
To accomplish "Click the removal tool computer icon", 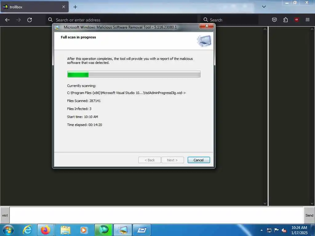I will click(x=204, y=41).
